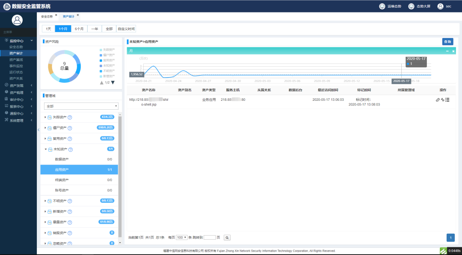Click the help icon beside 销毁资产
Image resolution: width=462 pixels, height=255 pixels.
coord(70,233)
